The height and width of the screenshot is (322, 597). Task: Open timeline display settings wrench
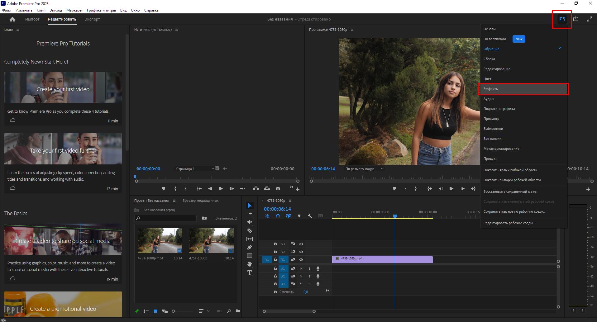(310, 216)
